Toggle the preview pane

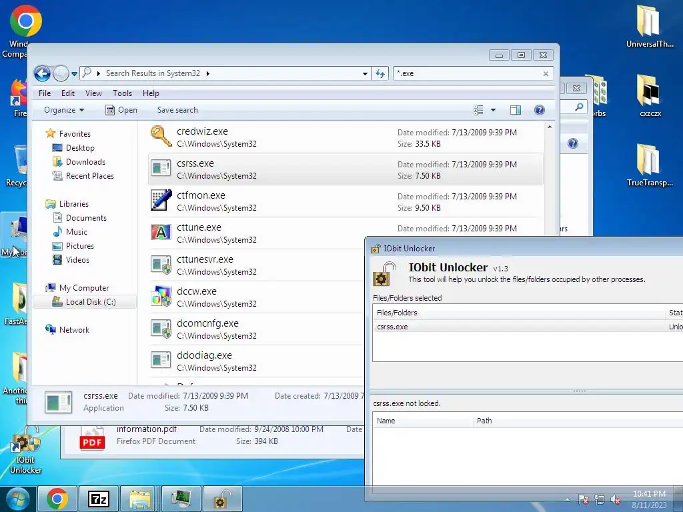[516, 110]
